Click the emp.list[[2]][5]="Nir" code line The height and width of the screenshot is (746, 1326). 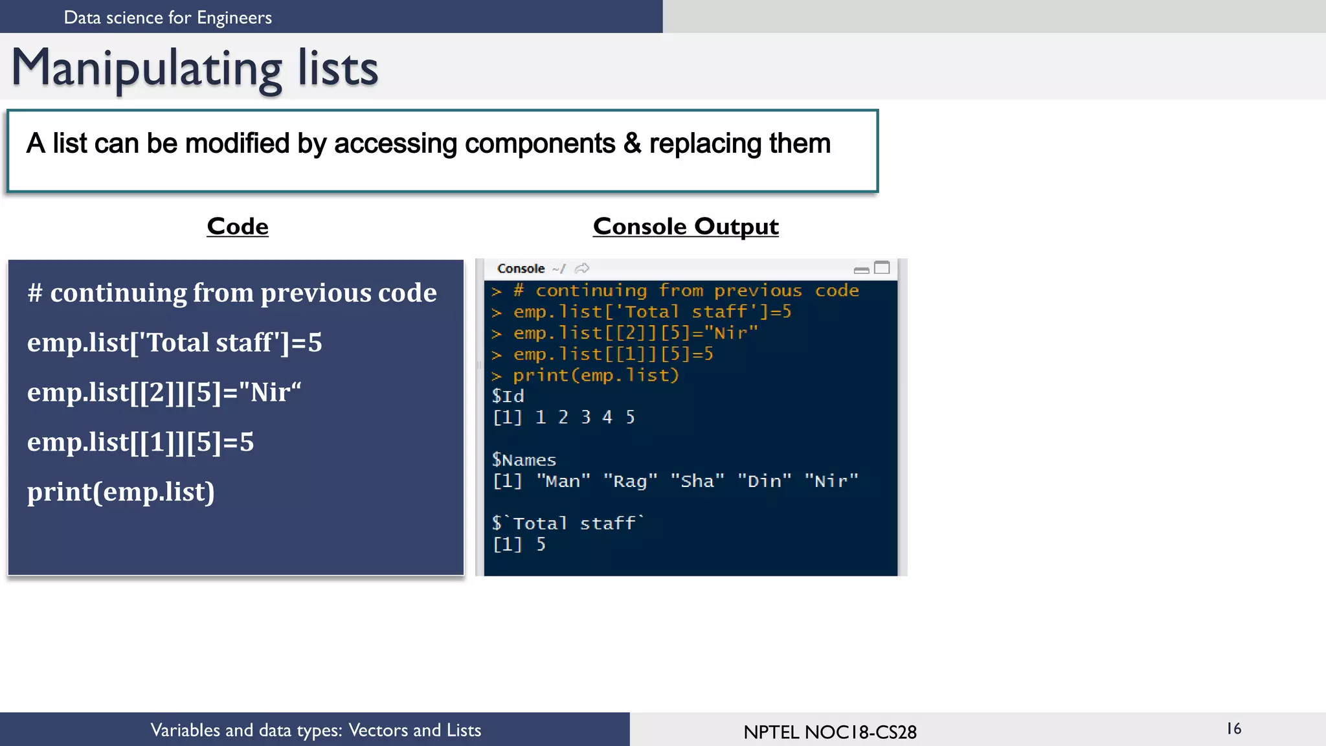(x=164, y=392)
